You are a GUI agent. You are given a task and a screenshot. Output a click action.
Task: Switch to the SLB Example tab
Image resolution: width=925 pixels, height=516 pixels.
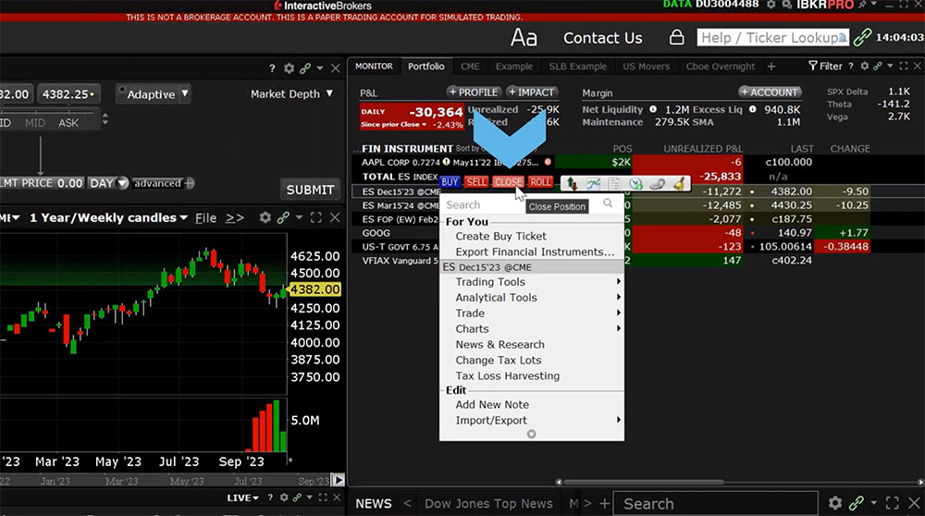[x=577, y=67]
